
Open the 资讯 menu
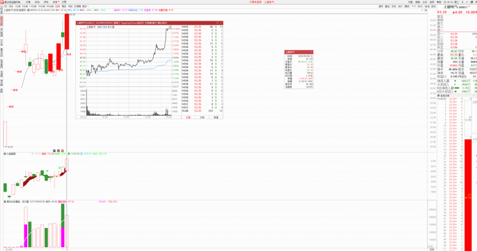pos(46,2)
